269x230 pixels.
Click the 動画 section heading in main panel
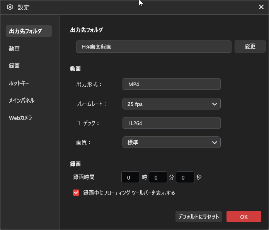pyautogui.click(x=75, y=69)
